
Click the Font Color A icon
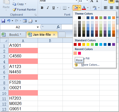(84, 8)
